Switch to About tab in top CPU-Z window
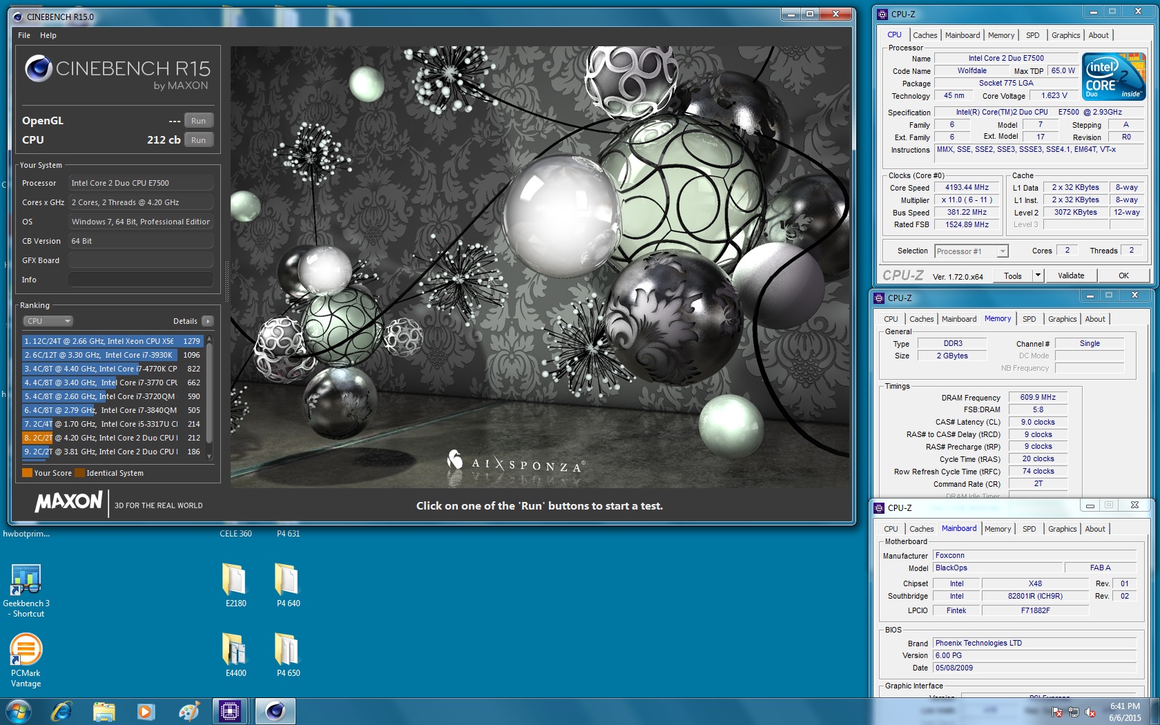This screenshot has height=725, width=1160. pos(1099,35)
